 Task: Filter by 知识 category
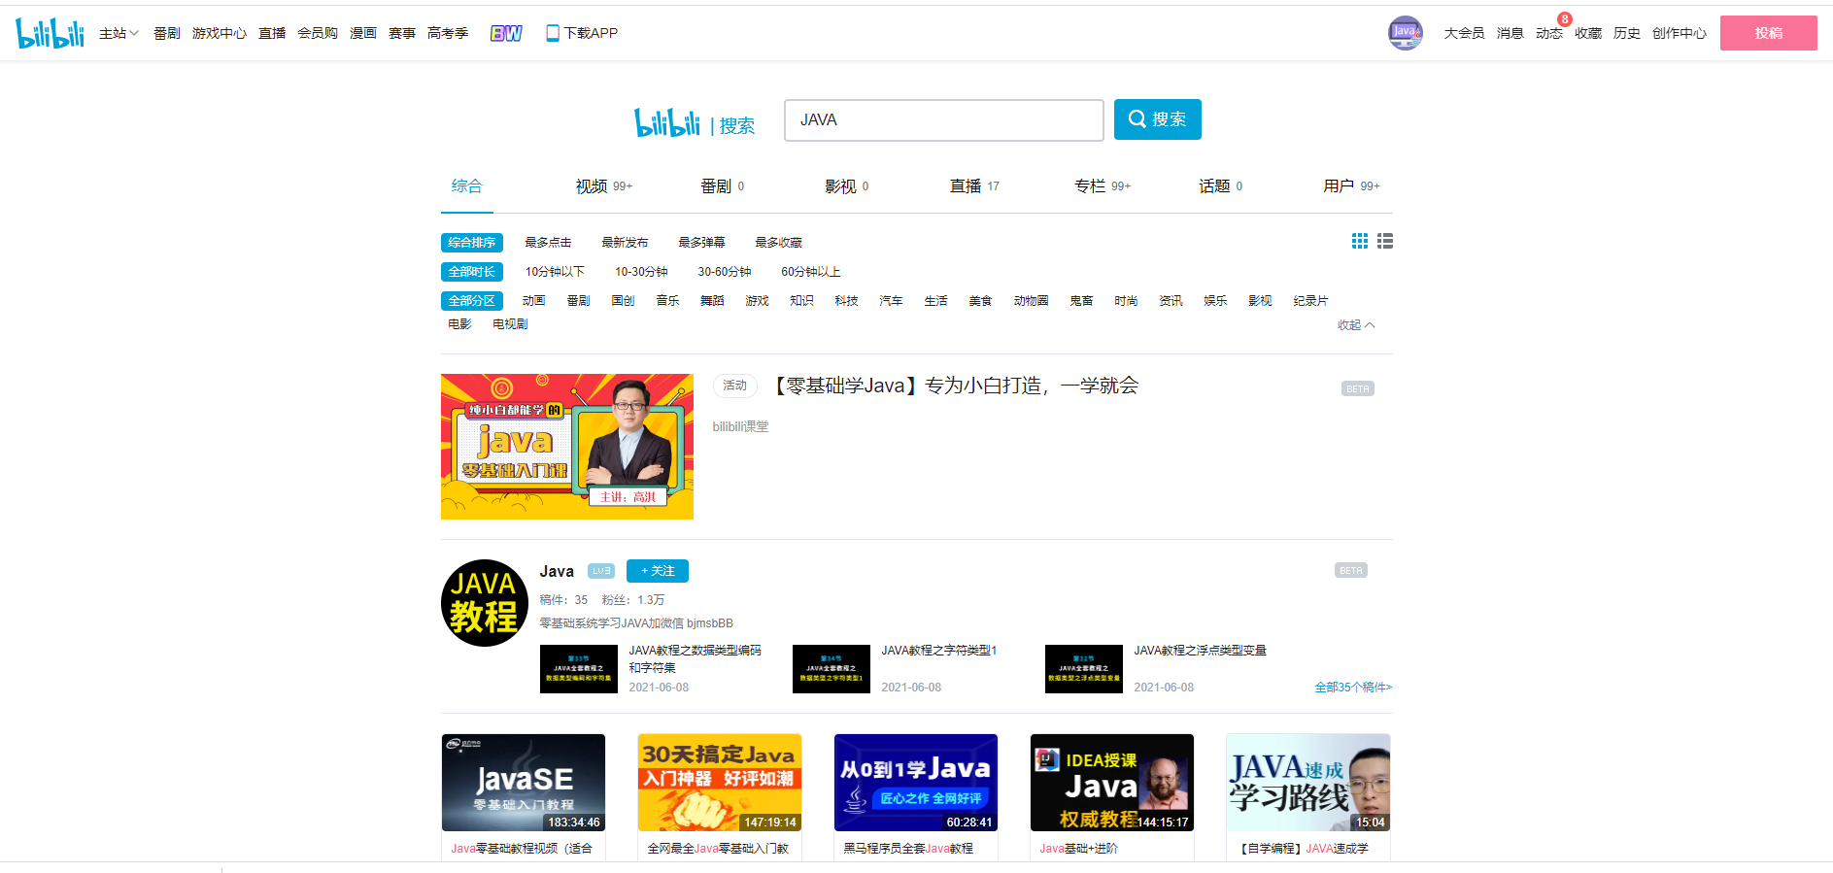pos(801,301)
